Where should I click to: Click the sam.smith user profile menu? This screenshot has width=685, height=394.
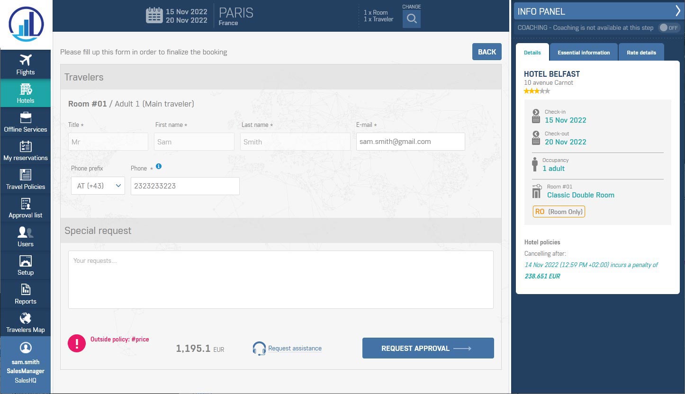[25, 364]
